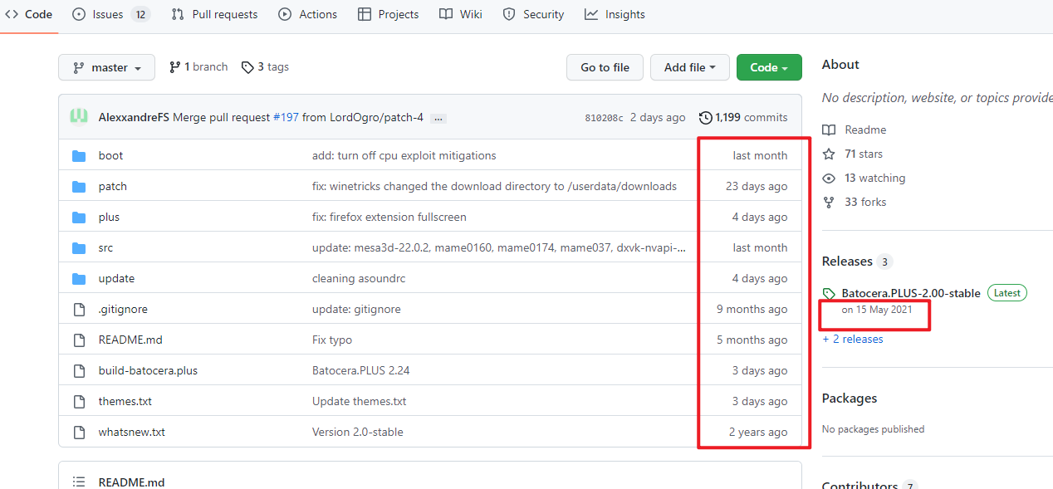Open Readme link in About
Image resolution: width=1053 pixels, height=489 pixels.
pos(855,130)
